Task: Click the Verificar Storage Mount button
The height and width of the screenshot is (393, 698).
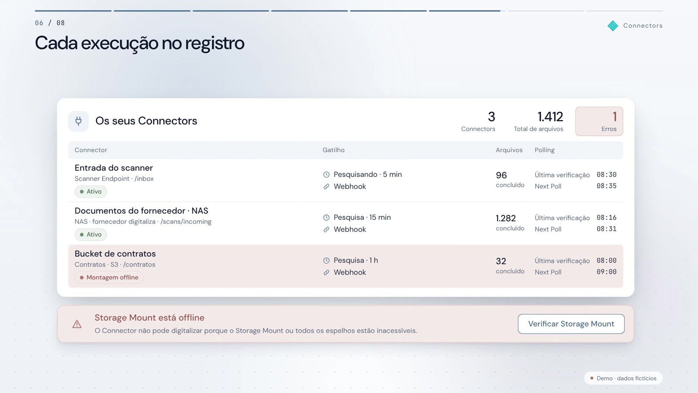Action: 571,324
